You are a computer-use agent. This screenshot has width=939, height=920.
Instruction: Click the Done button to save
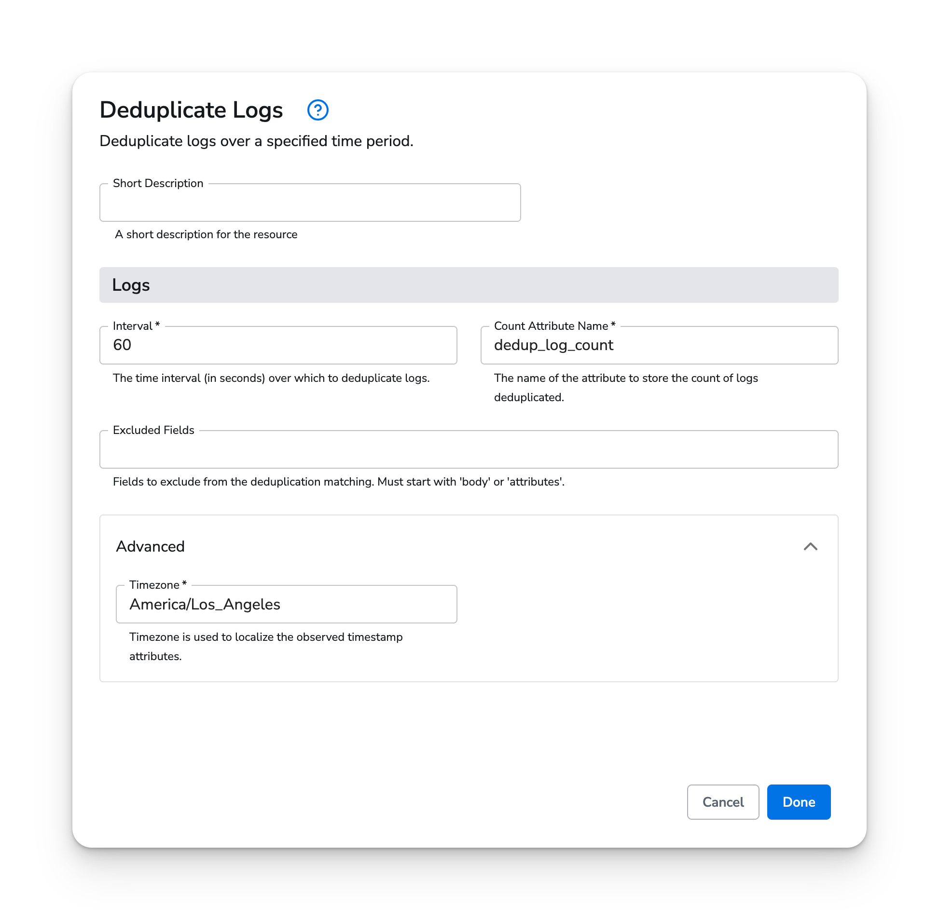pos(798,801)
